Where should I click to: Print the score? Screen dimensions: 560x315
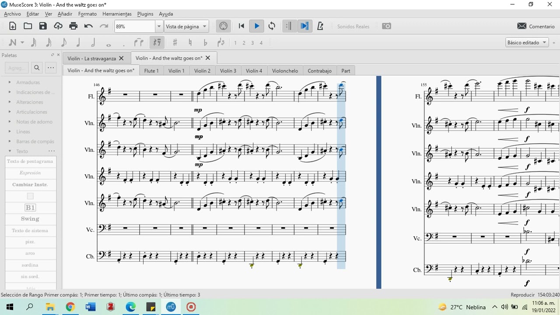pyautogui.click(x=73, y=26)
